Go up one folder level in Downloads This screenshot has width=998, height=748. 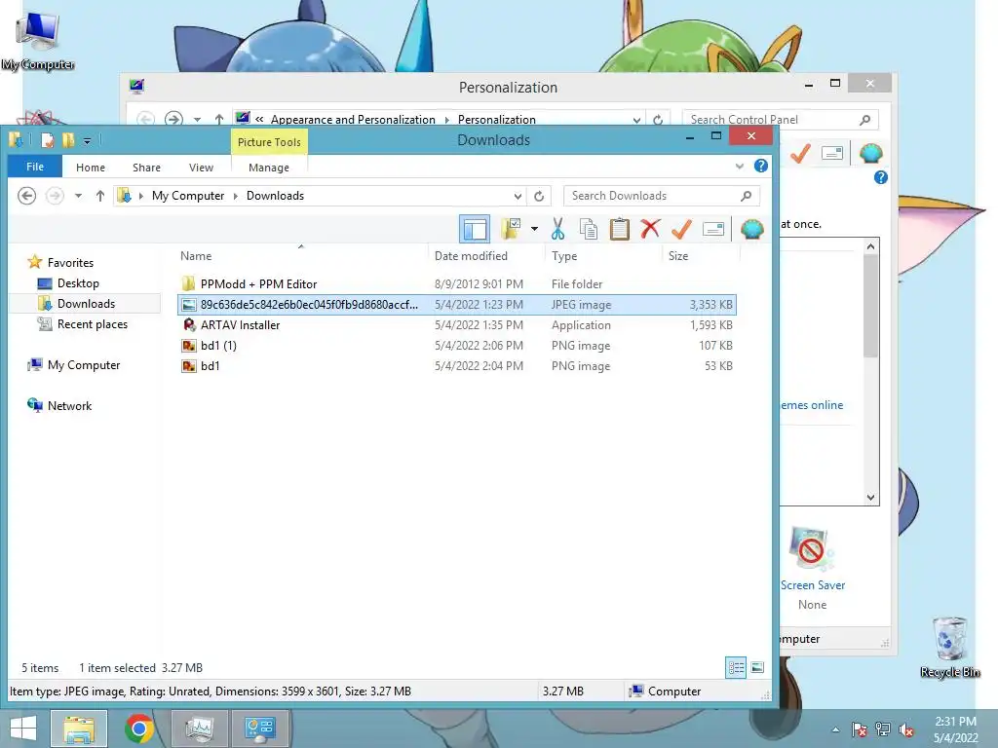(x=100, y=196)
